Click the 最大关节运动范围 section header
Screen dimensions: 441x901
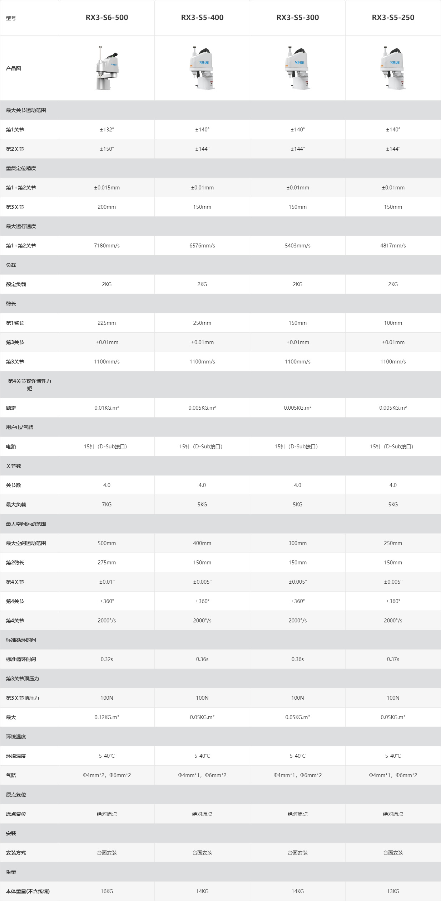(220, 110)
